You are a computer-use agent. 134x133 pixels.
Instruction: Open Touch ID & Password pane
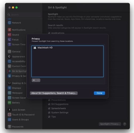(x=21, y=115)
